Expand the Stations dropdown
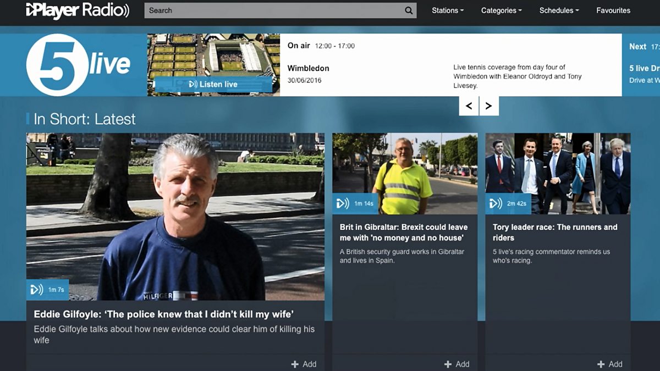Viewport: 660px width, 371px height. click(447, 10)
